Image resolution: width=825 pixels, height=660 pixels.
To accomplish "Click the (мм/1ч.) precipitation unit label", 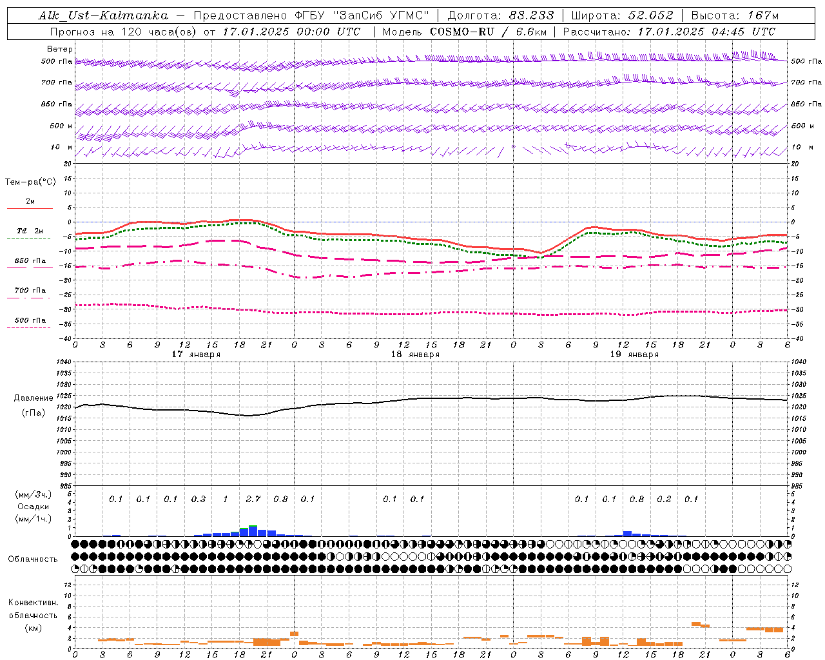I will [33, 519].
